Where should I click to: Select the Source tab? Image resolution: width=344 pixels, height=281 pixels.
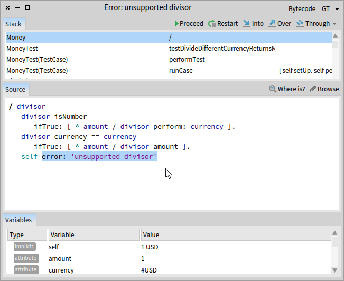pyautogui.click(x=15, y=89)
